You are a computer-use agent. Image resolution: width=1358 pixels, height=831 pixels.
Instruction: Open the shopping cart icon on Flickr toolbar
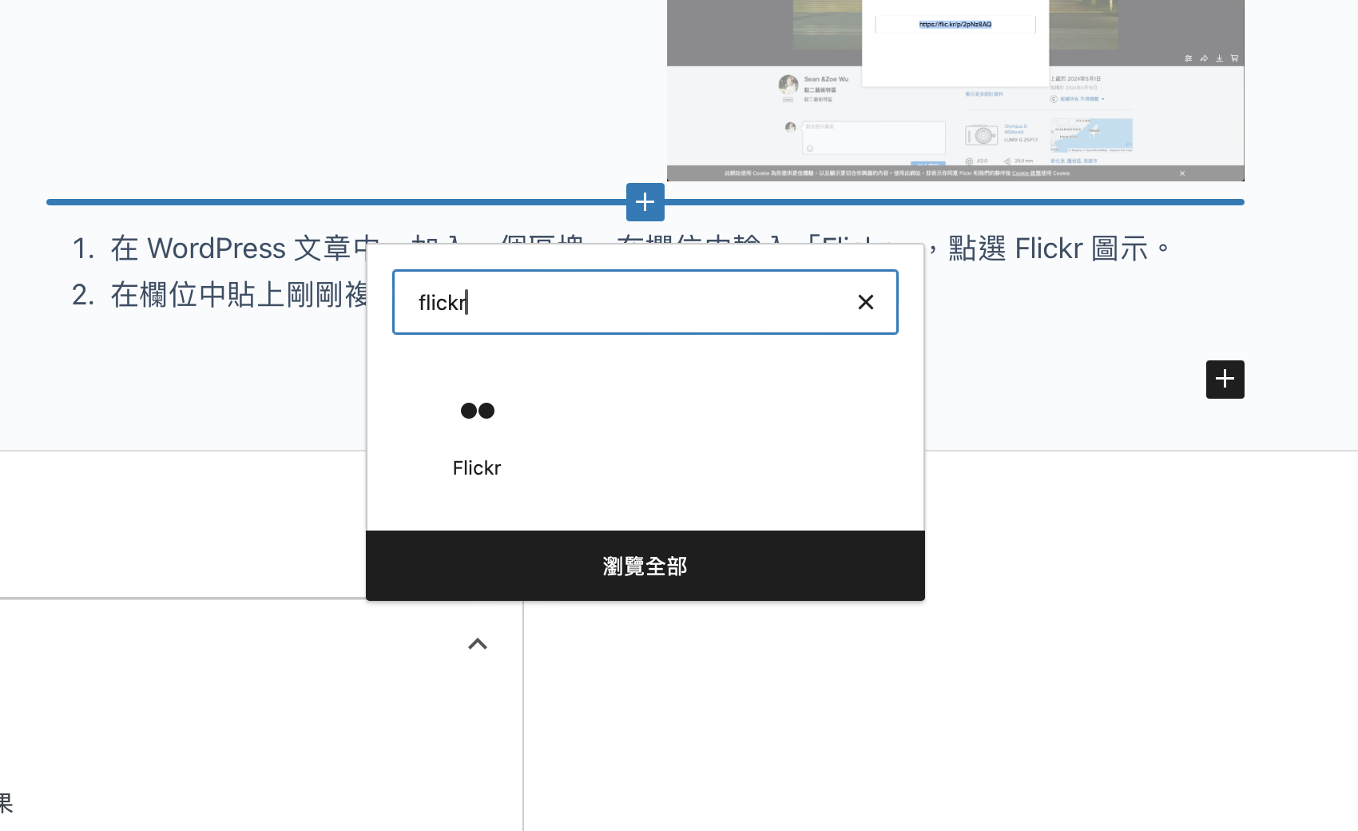pos(1234,58)
